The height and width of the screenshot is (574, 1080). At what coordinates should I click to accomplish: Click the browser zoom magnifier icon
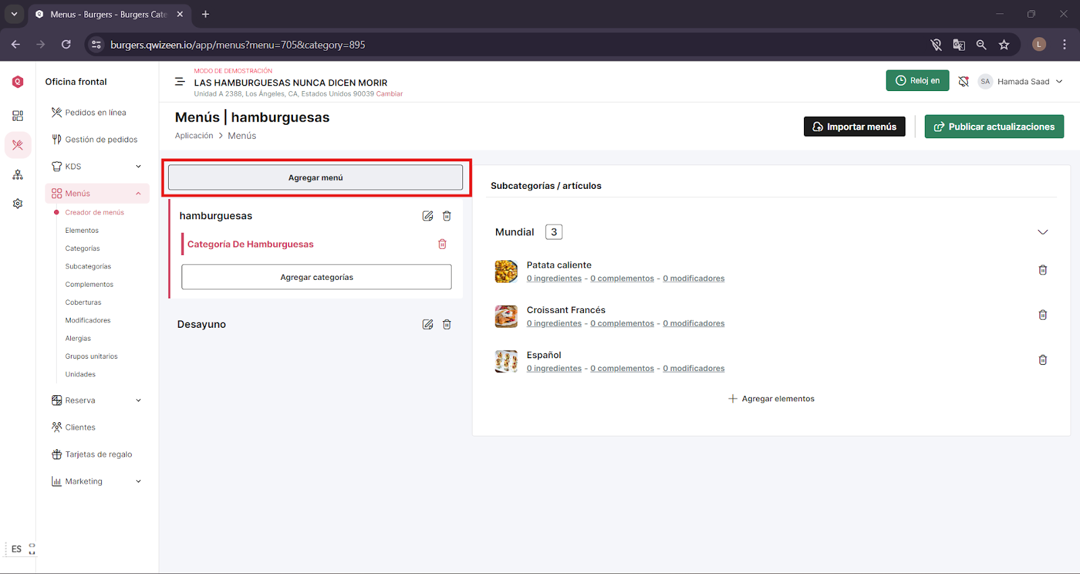(981, 45)
